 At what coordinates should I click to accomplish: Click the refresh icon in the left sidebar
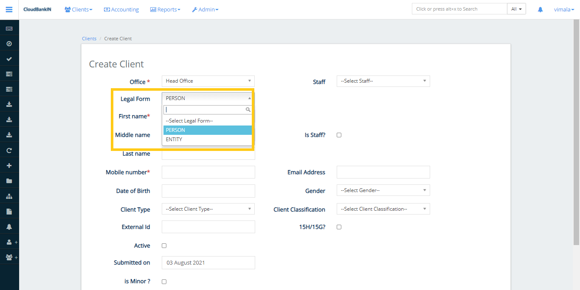coord(9,150)
